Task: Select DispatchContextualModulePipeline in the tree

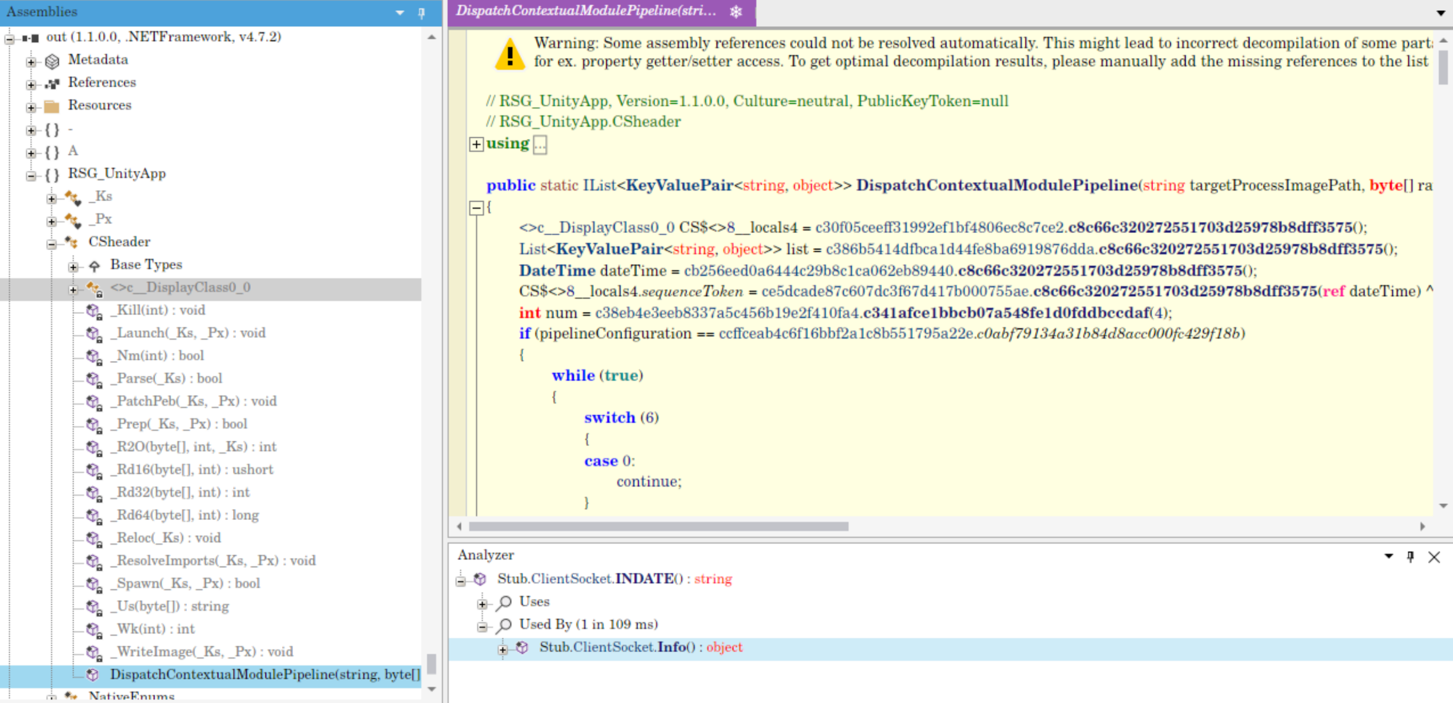Action: pos(265,674)
